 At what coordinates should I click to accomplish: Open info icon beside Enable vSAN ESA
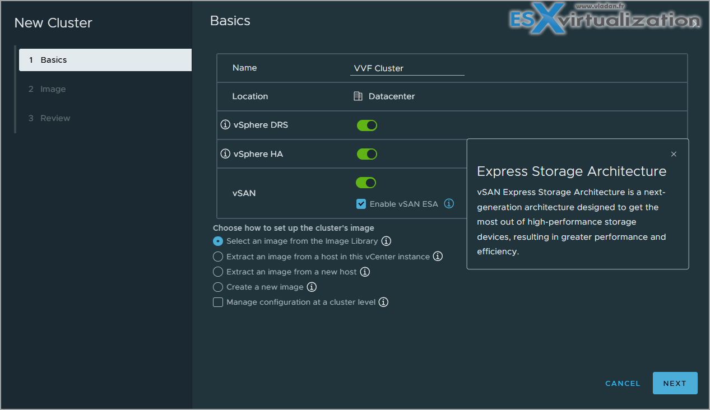click(449, 204)
